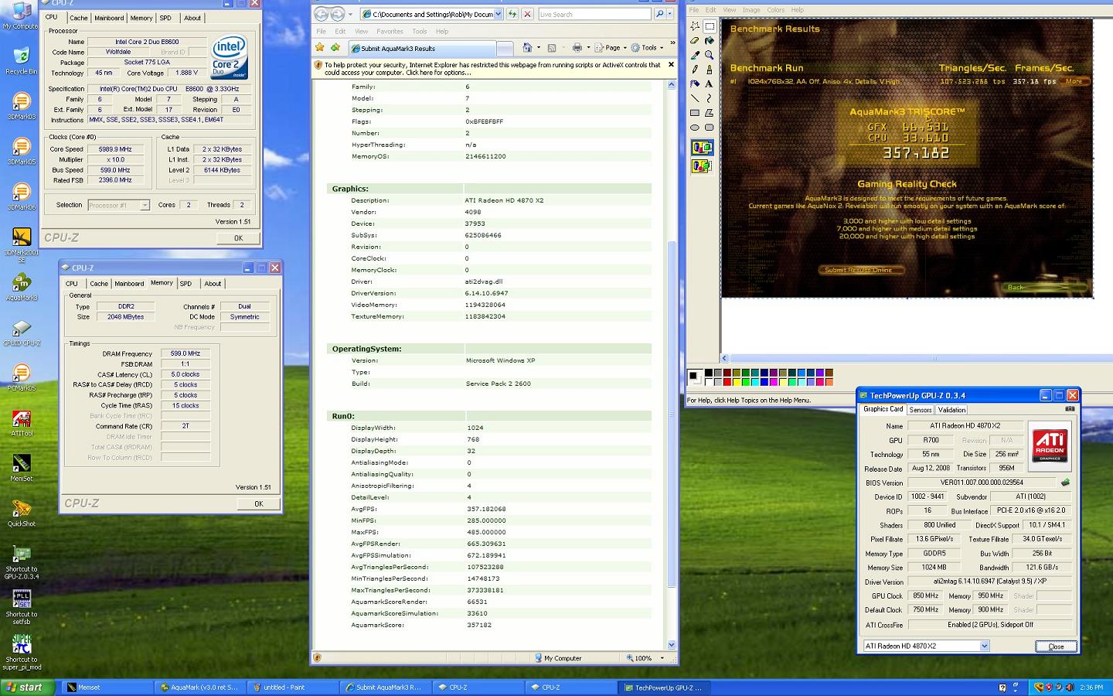
Task: Select opaque selection mode option in Paint
Action: (702, 148)
